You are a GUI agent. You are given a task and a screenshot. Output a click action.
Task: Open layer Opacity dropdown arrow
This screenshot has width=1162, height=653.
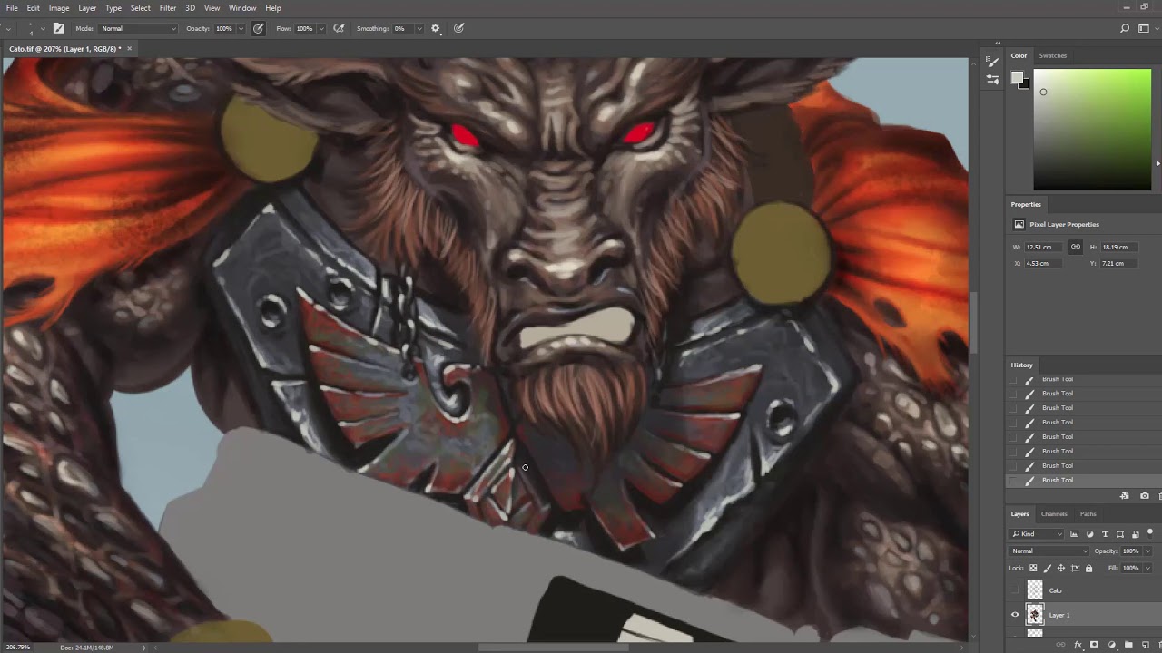[x=1148, y=551]
